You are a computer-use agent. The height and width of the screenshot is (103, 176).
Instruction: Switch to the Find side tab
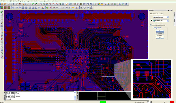[x=175, y=21]
